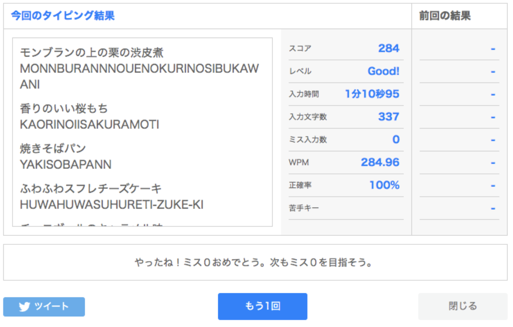This screenshot has width=513, height=327.
Task: Click the 正確率 value 100%
Action: pyautogui.click(x=384, y=185)
